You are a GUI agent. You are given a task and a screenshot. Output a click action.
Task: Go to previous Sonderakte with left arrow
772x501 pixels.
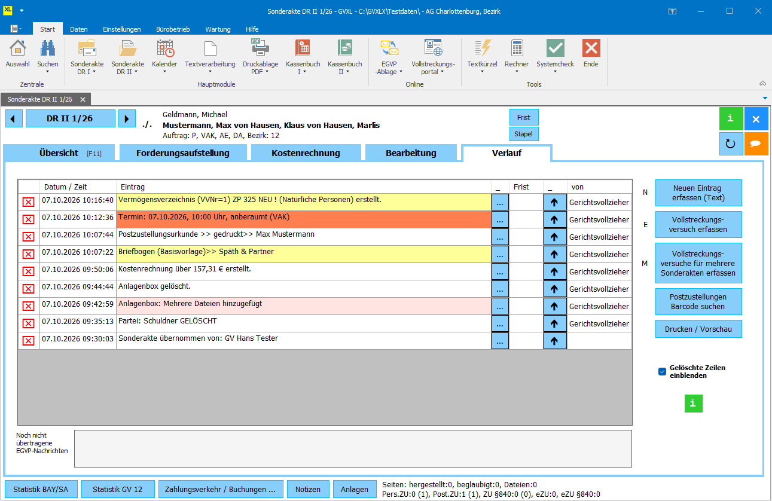click(x=13, y=118)
